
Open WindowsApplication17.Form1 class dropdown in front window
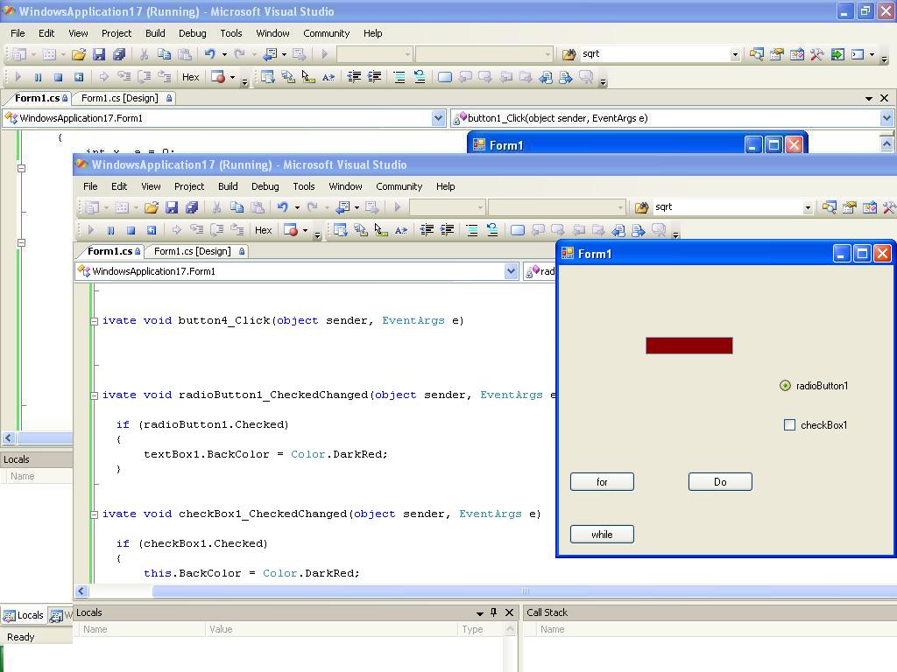[511, 271]
